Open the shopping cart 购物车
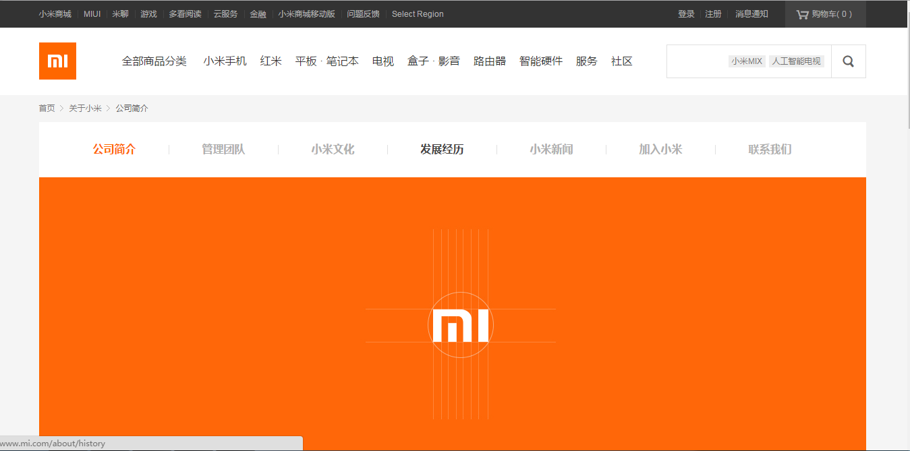The image size is (910, 451). point(825,14)
